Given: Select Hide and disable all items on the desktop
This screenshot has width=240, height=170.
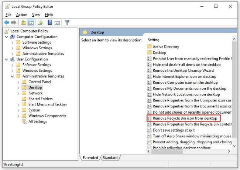Looking at the screenshot, I should pyautogui.click(x=186, y=65).
